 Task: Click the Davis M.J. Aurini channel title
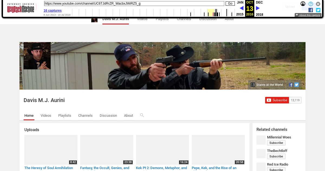click(x=44, y=100)
